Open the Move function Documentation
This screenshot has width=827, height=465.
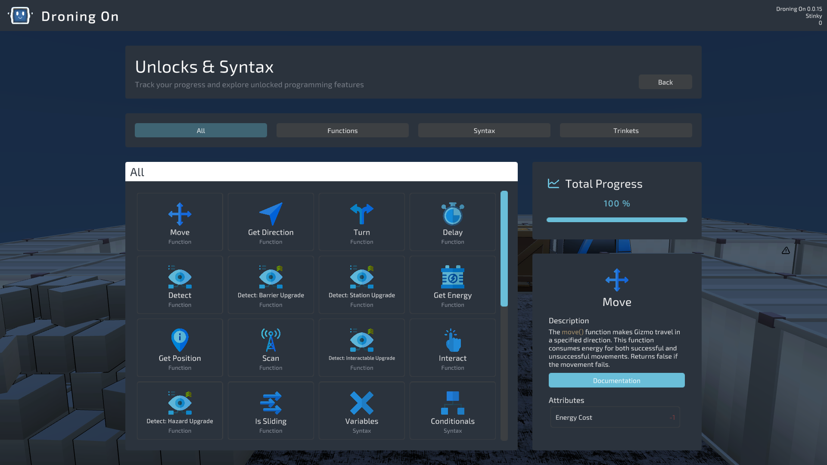coord(616,380)
